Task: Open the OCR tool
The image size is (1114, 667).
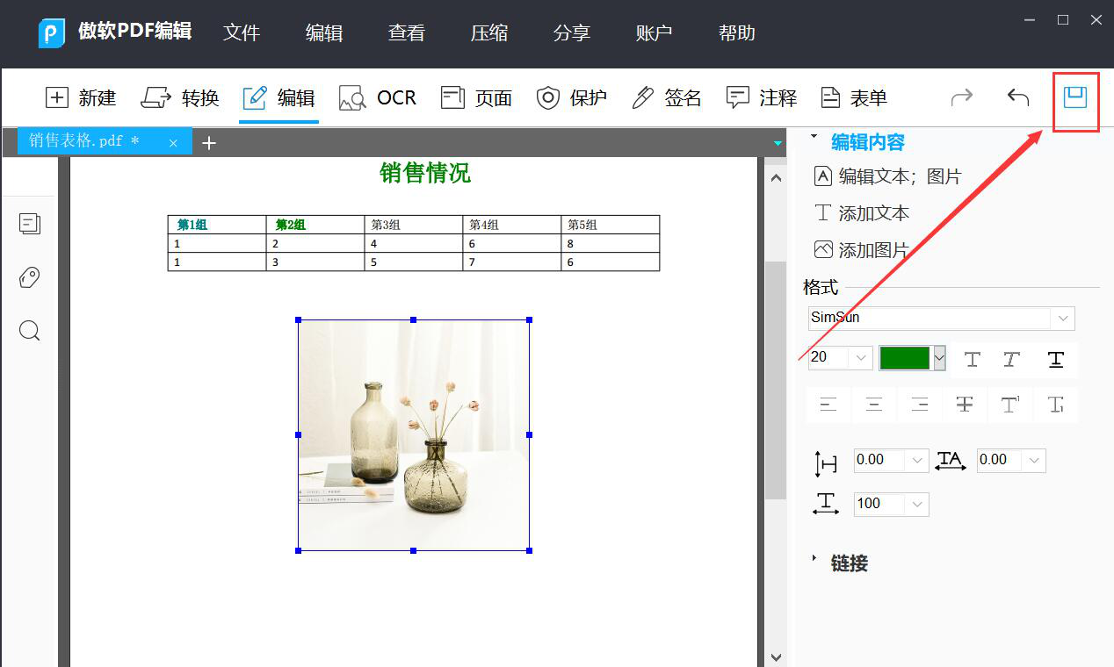Action: (x=378, y=97)
